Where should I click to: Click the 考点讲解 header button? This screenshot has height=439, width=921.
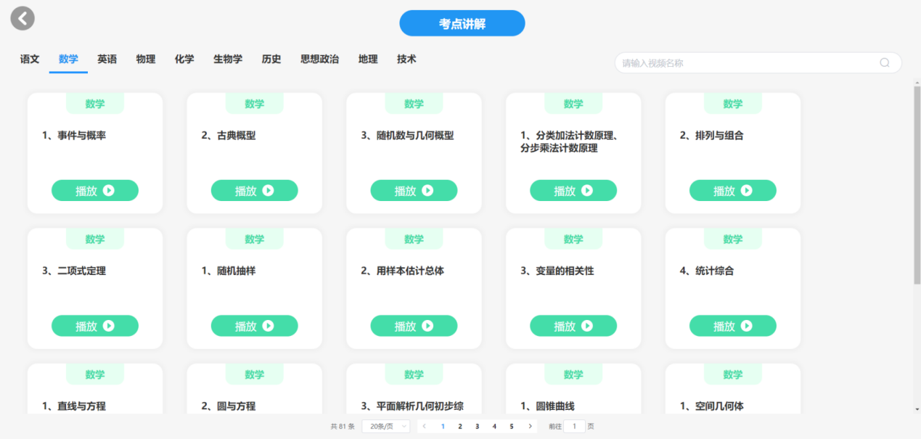[x=462, y=23]
